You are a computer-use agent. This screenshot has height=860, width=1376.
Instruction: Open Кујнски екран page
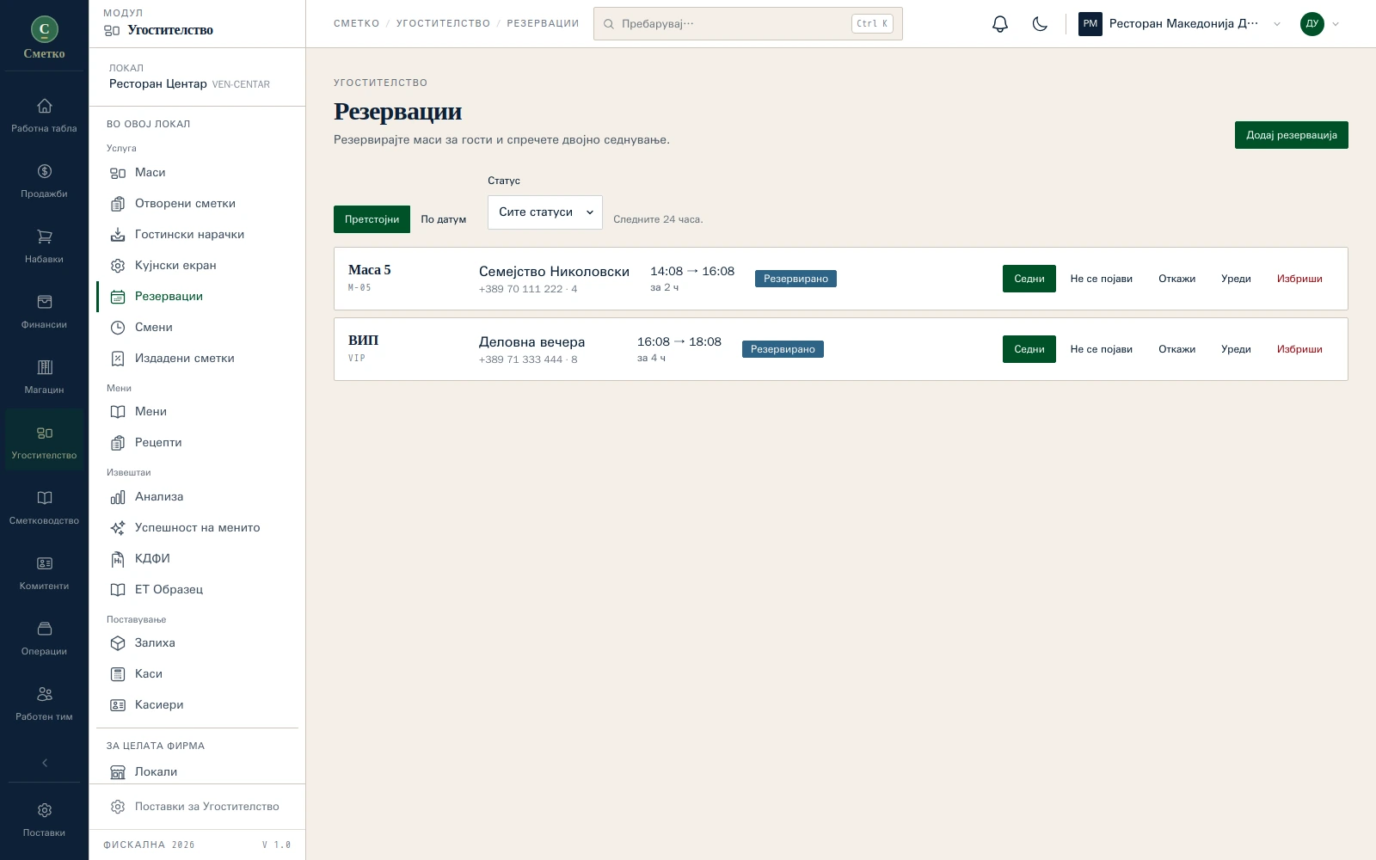pyautogui.click(x=198, y=266)
